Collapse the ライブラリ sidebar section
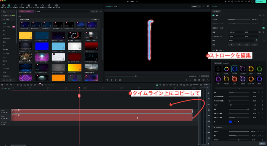Screen dimensions: 267x146 tap(2, 19)
